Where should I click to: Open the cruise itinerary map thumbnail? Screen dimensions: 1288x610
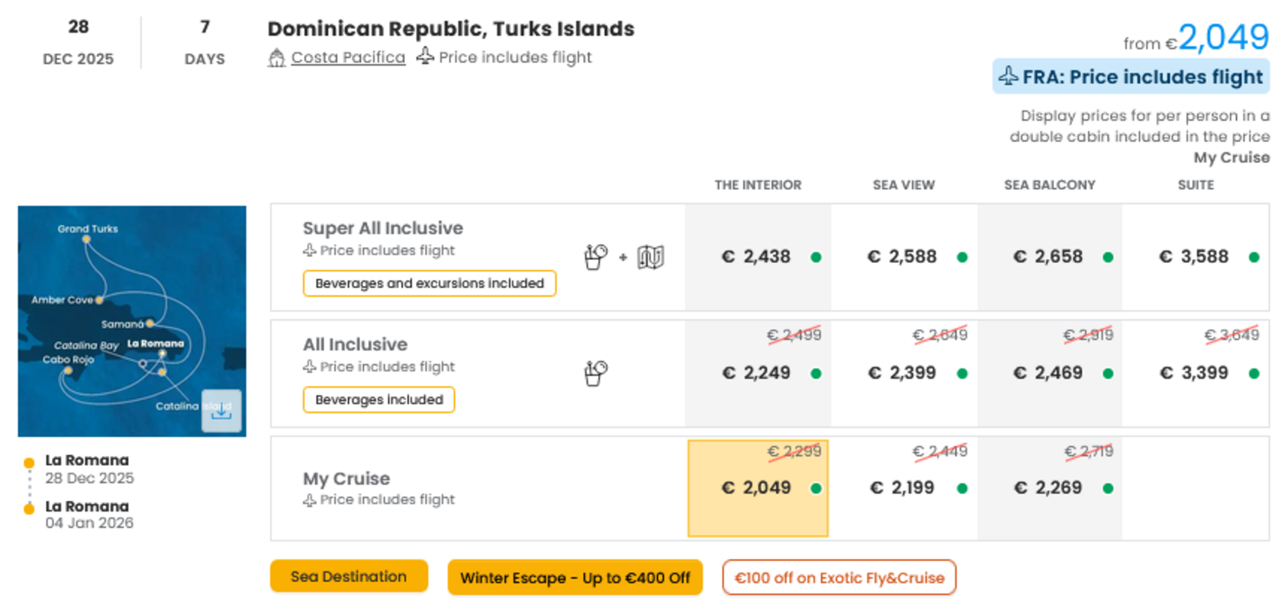click(x=132, y=321)
